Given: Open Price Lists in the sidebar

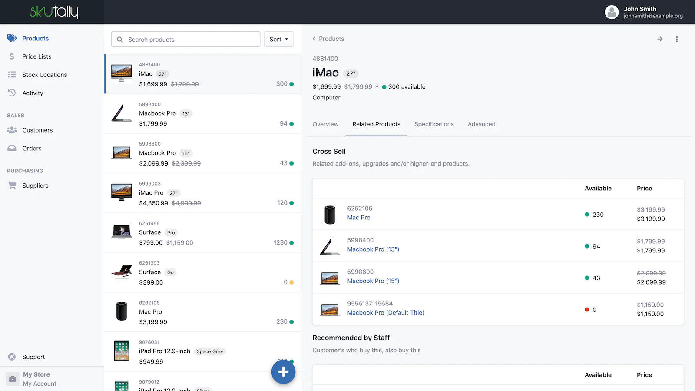Looking at the screenshot, I should coord(37,56).
